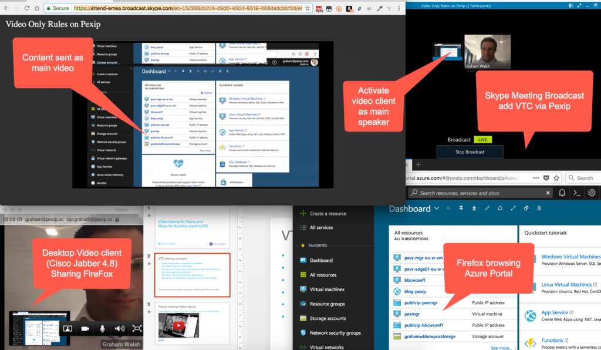Turn off camera in Jabber video client
This screenshot has height=350, width=601.
[85, 328]
